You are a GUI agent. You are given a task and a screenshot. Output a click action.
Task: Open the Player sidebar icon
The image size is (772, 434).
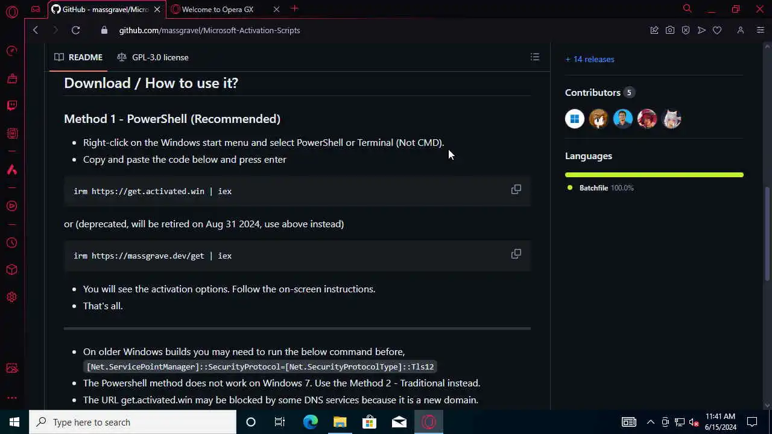[11, 206]
